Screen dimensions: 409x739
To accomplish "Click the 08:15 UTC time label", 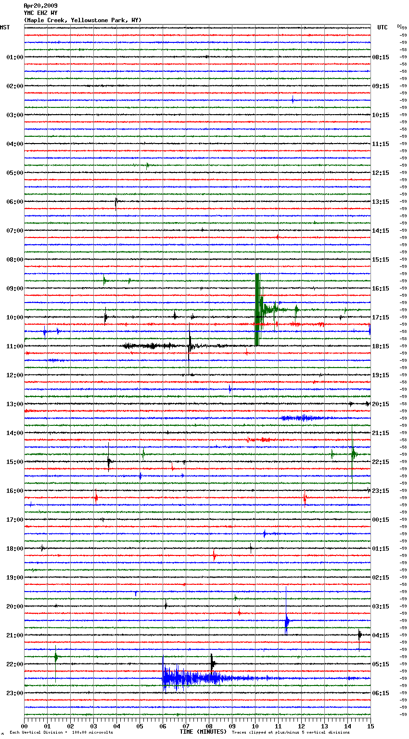I will point(381,57).
